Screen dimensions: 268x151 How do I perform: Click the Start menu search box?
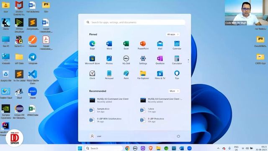coord(135,22)
